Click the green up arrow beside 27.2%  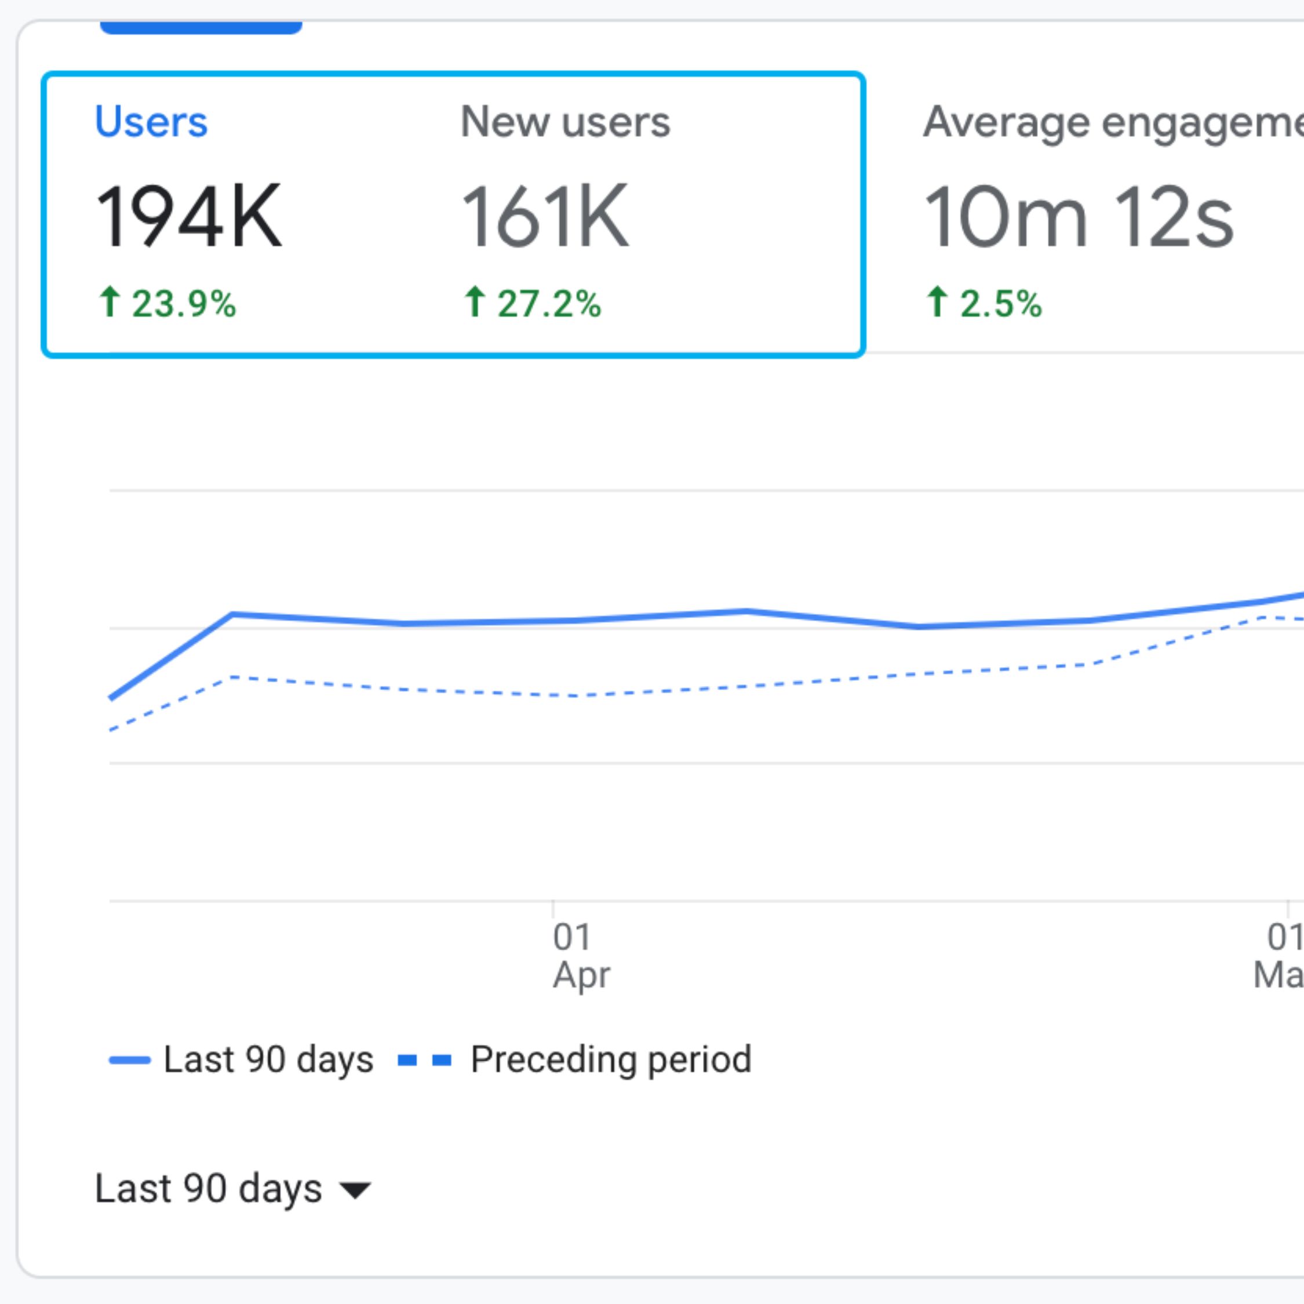[x=475, y=302]
